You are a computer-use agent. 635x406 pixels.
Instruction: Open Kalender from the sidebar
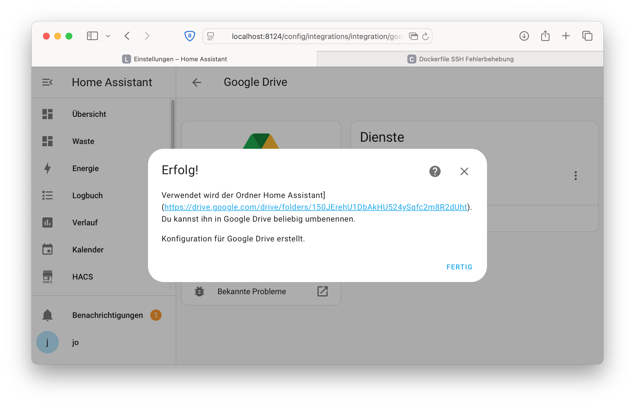coord(88,250)
